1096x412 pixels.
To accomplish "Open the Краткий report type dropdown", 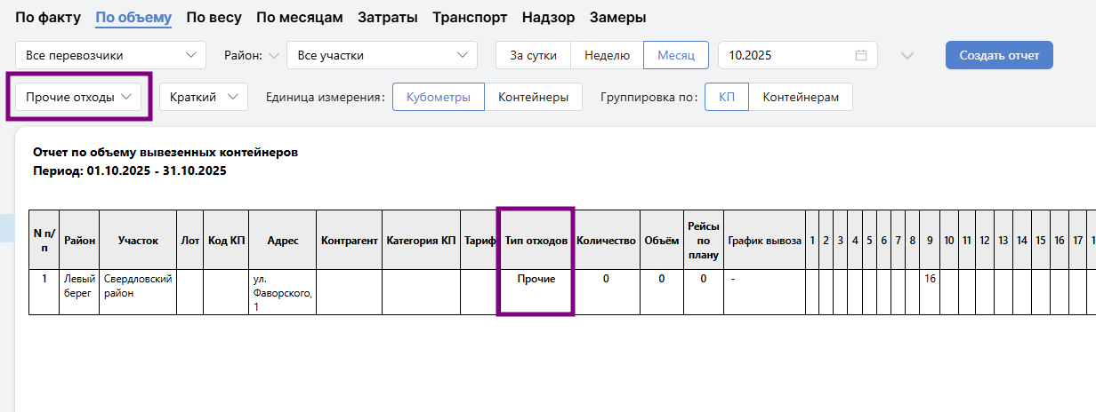I will (203, 97).
